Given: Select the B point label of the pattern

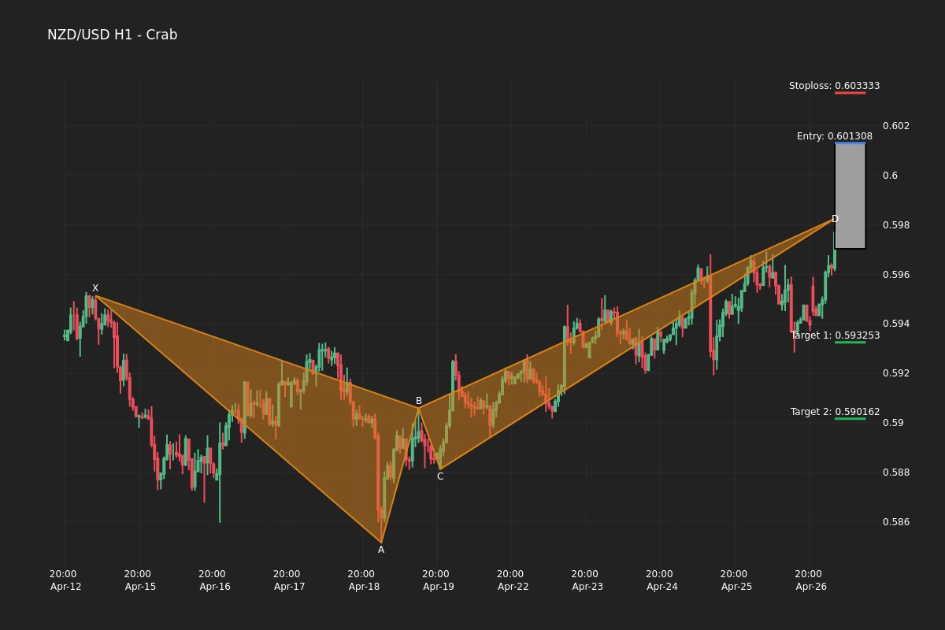Looking at the screenshot, I should pos(419,401).
